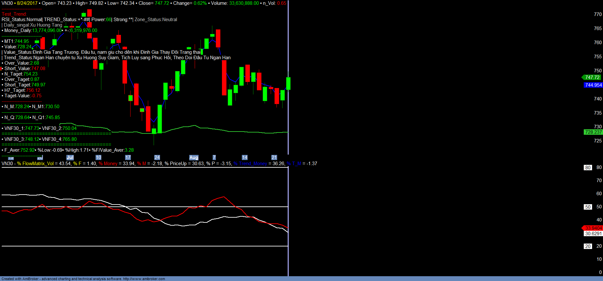Click the white 30.6291 indicator value tag
Viewport: 603px width, 281px height.
[593, 234]
